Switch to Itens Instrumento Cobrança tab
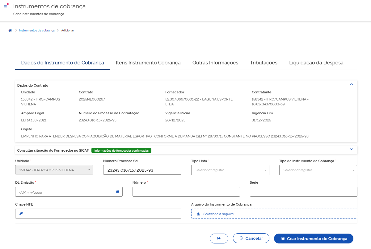The width and height of the screenshot is (371, 249). 148,63
